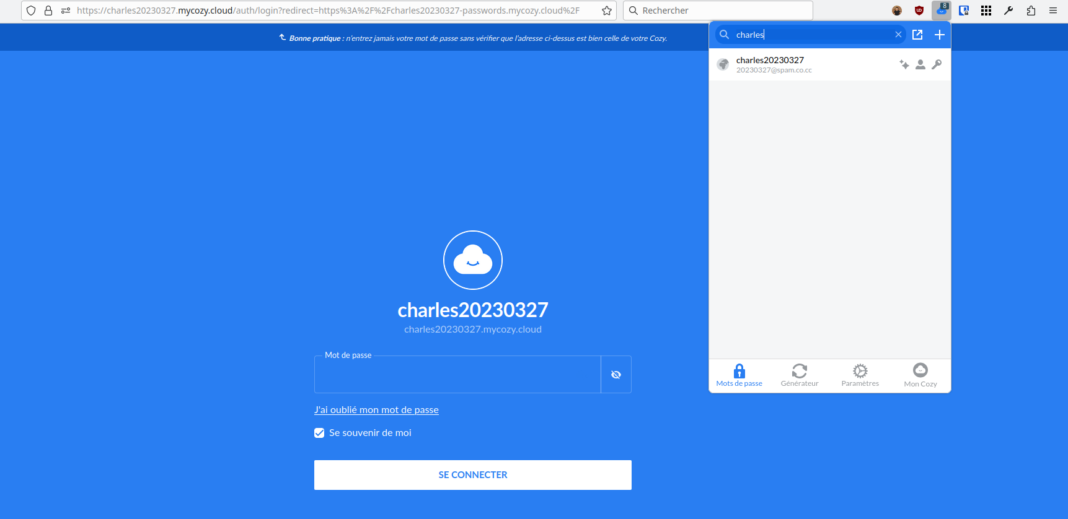Open the charles20230327 vault entry

(x=830, y=64)
